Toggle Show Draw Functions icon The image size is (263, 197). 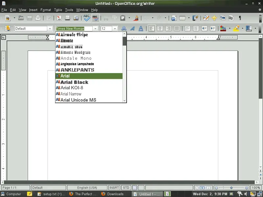[195, 18]
